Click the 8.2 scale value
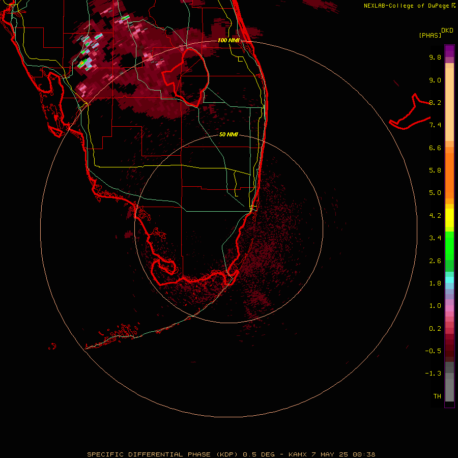This screenshot has height=458, width=458. click(x=435, y=102)
